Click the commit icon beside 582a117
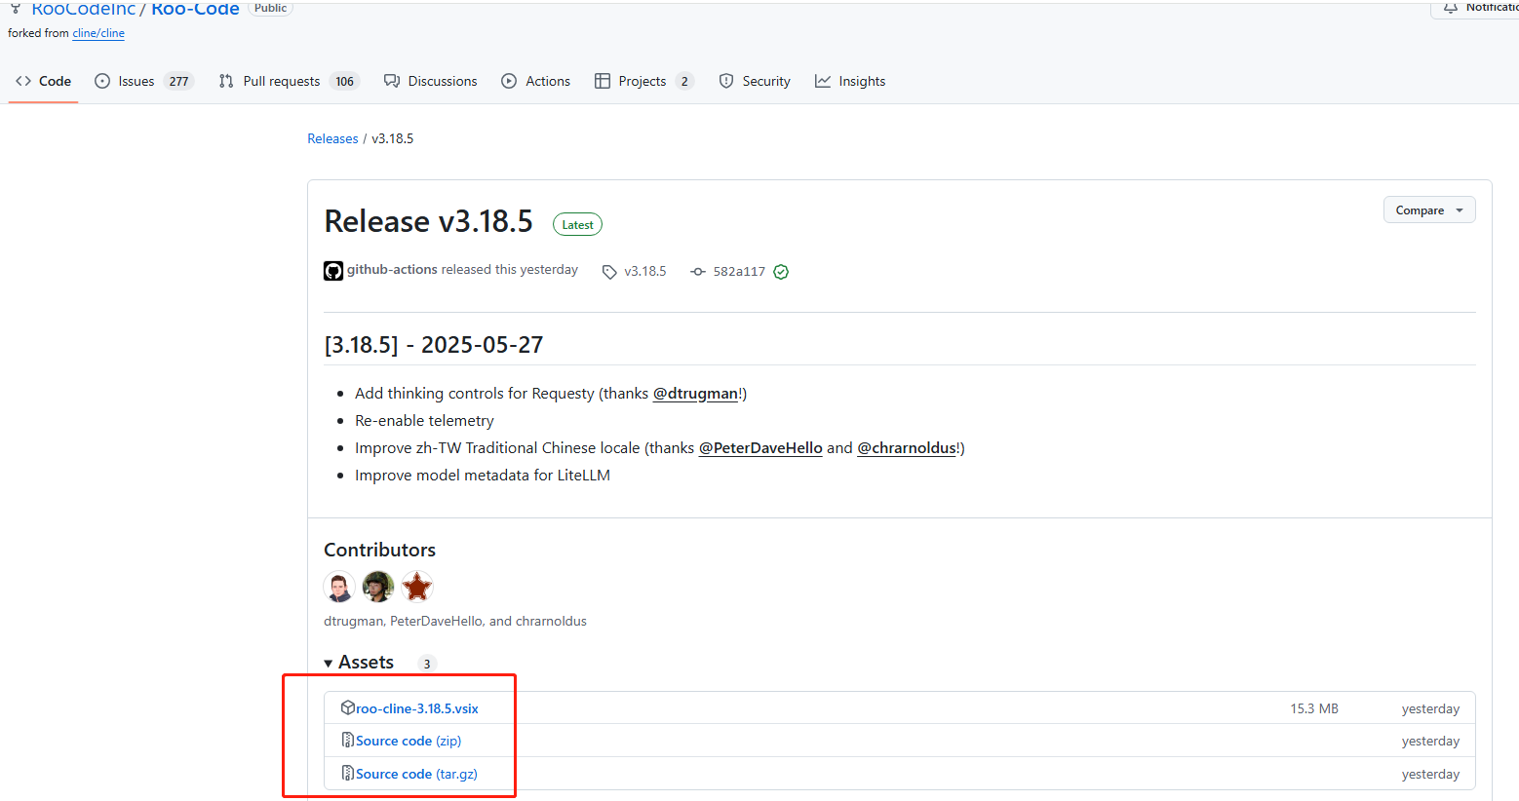This screenshot has height=801, width=1519. [x=698, y=272]
